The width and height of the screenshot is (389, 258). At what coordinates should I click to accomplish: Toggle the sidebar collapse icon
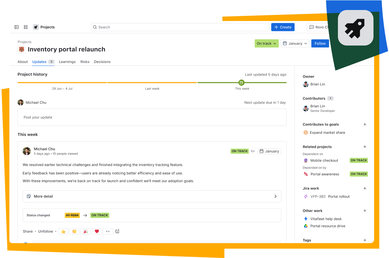point(16,27)
